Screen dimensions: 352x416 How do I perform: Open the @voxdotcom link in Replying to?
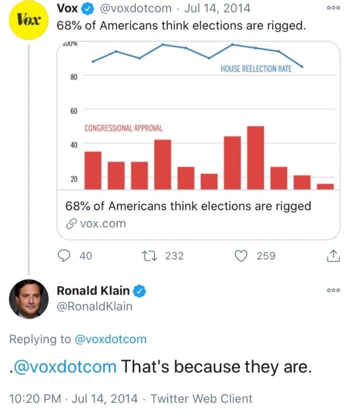110,339
